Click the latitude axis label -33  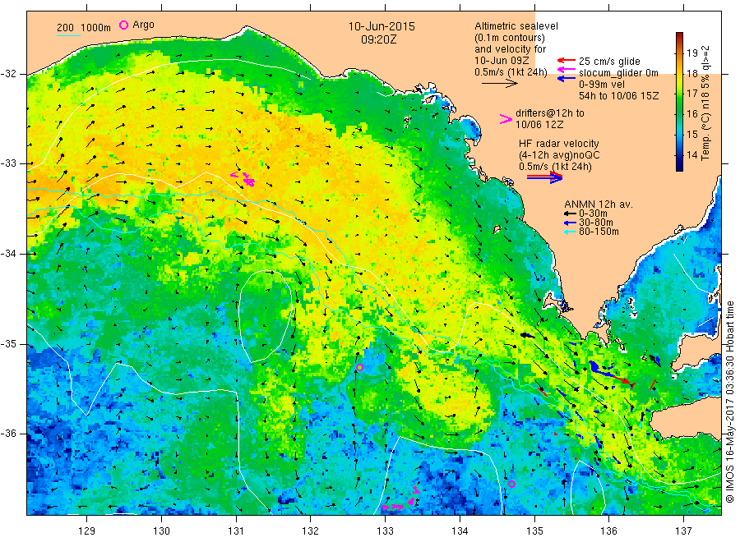click(x=8, y=163)
